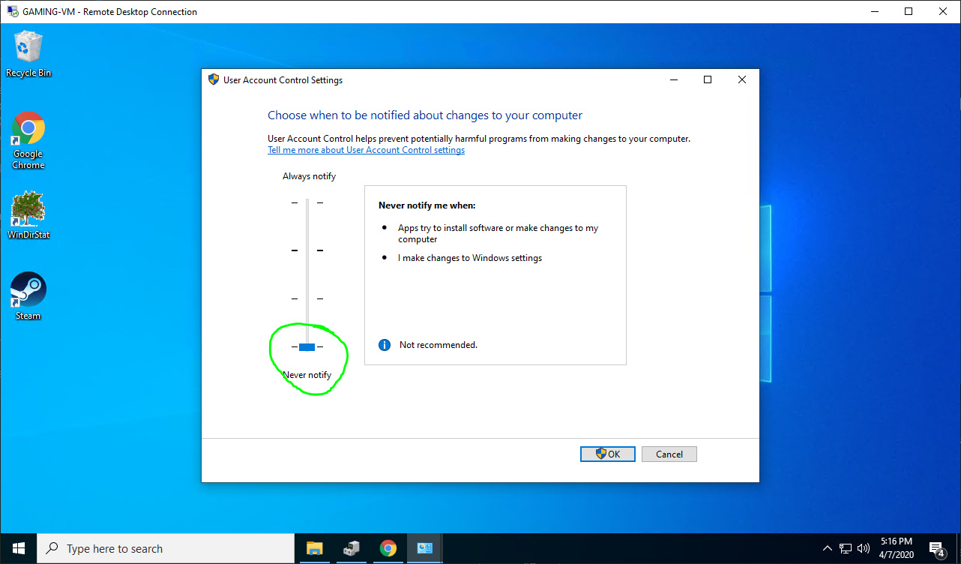961x564 pixels.
Task: Click the 'Choose when to be notified' heading
Action: 425,115
